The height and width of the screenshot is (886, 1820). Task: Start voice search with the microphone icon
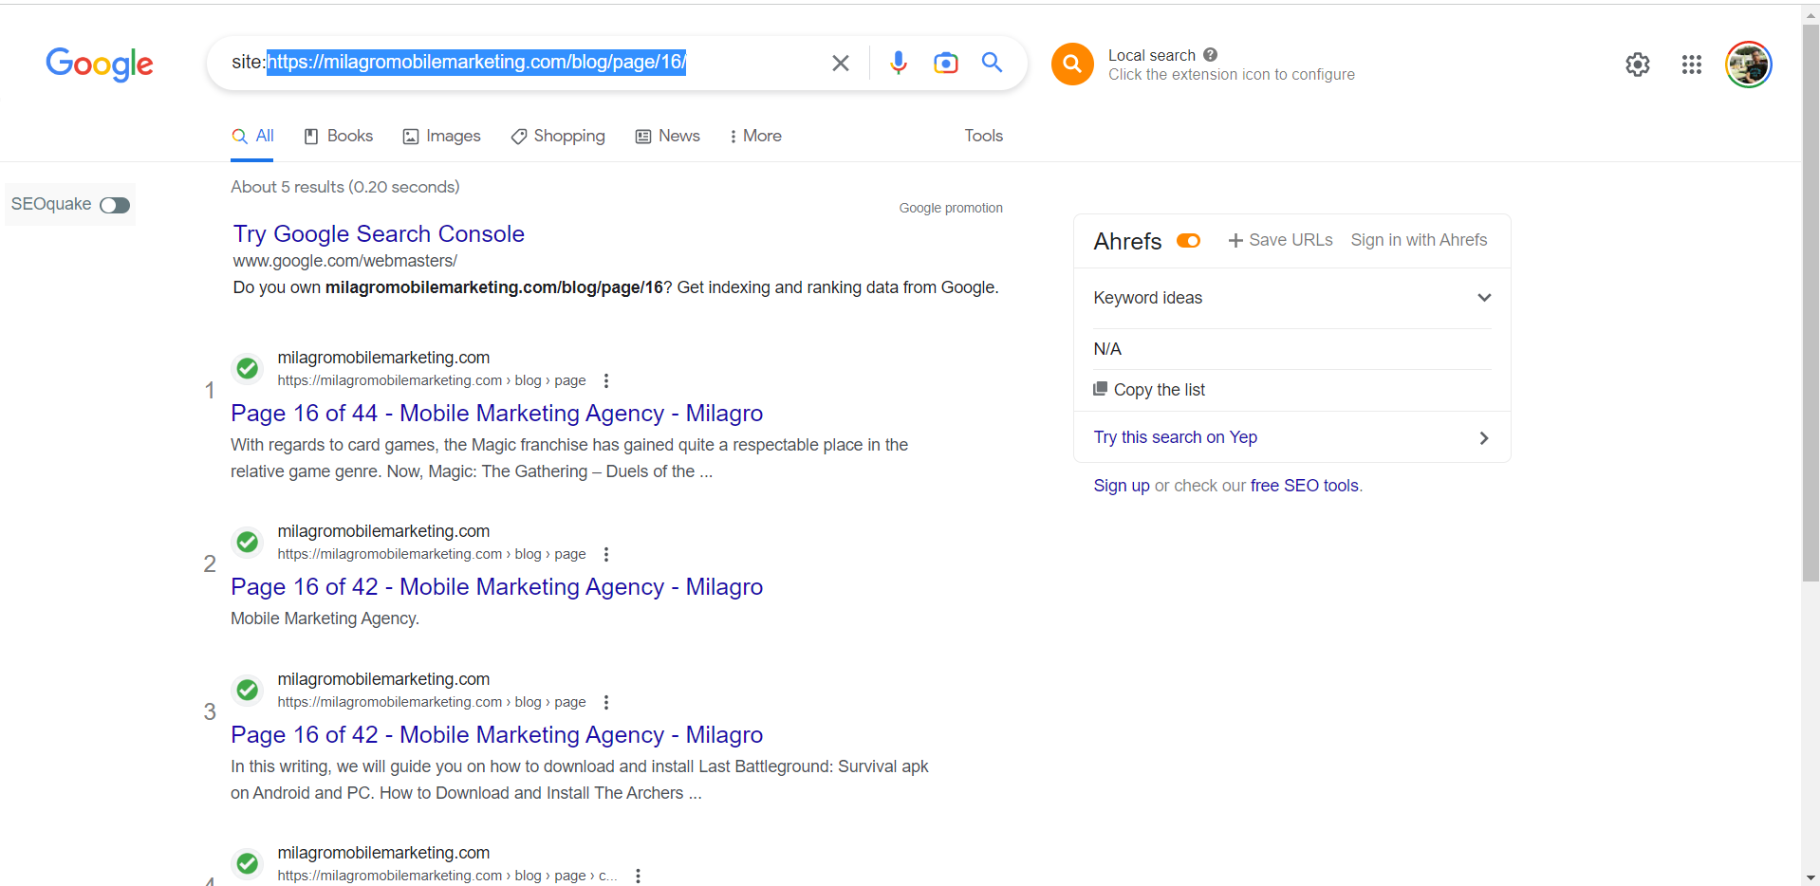click(898, 64)
